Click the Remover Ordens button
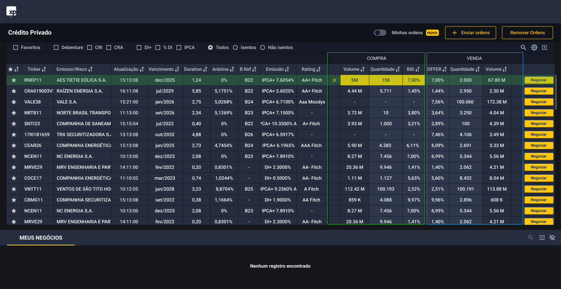 [527, 33]
